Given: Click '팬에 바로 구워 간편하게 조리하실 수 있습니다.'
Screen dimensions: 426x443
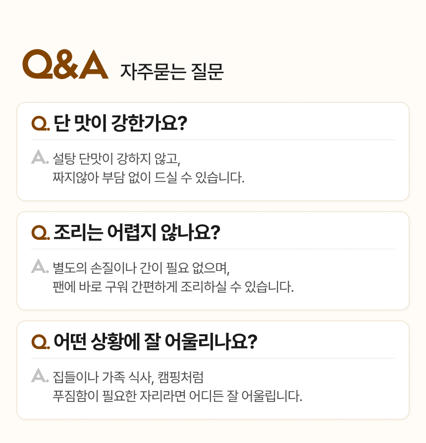Looking at the screenshot, I should tap(173, 286).
